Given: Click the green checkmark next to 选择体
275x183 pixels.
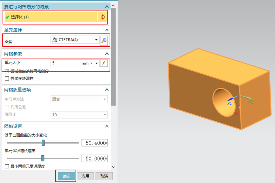Looking at the screenshot, I should pyautogui.click(x=7, y=17).
